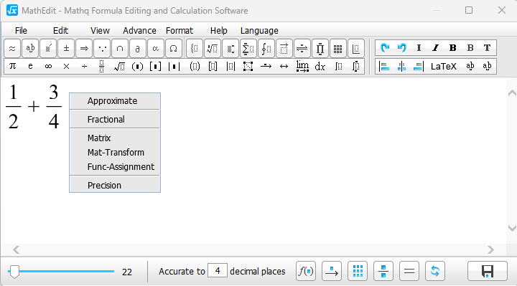
Task: Click the blue matrix grid button in bottom bar
Action: (358, 271)
